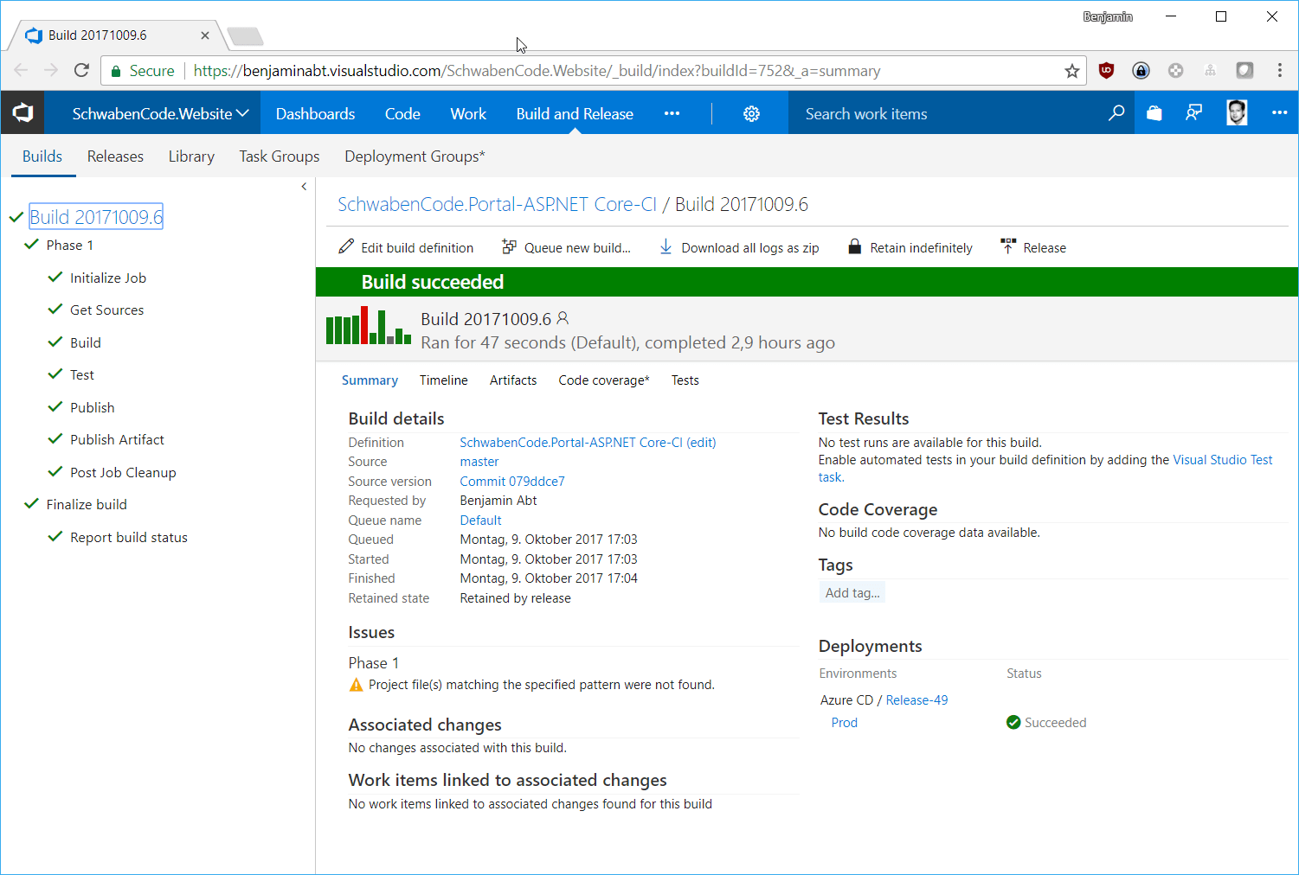Click the Retain indefinitely lock icon
The image size is (1299, 875).
tap(853, 246)
